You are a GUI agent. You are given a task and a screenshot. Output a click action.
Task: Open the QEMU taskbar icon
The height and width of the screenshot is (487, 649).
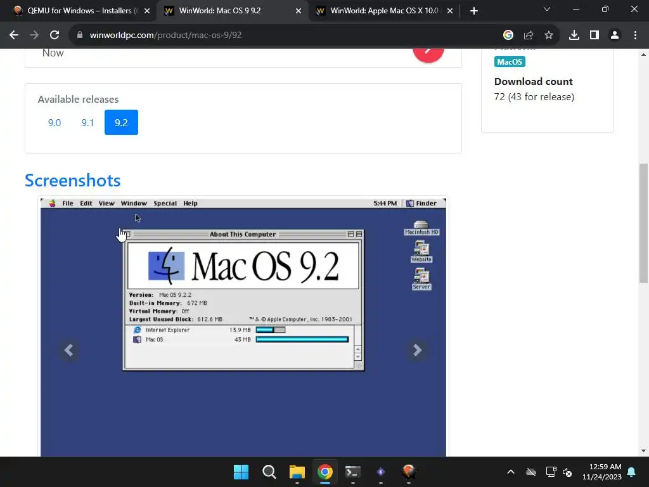pyautogui.click(x=409, y=472)
